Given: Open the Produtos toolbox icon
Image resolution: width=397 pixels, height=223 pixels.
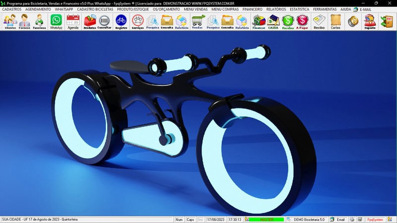Looking at the screenshot, I should 90,22.
